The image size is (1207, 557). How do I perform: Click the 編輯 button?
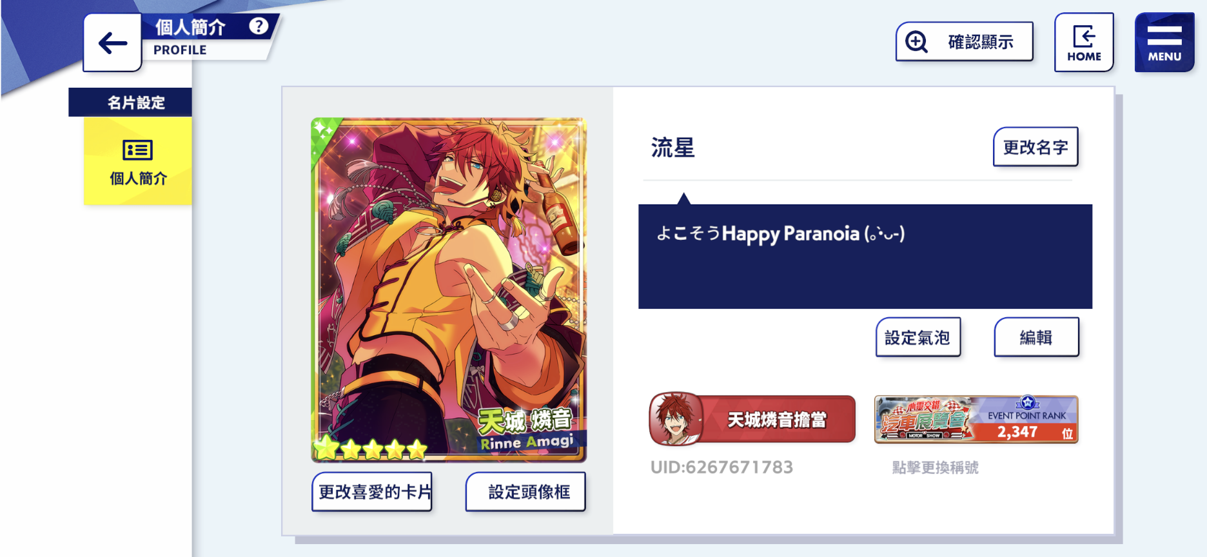tap(1036, 337)
